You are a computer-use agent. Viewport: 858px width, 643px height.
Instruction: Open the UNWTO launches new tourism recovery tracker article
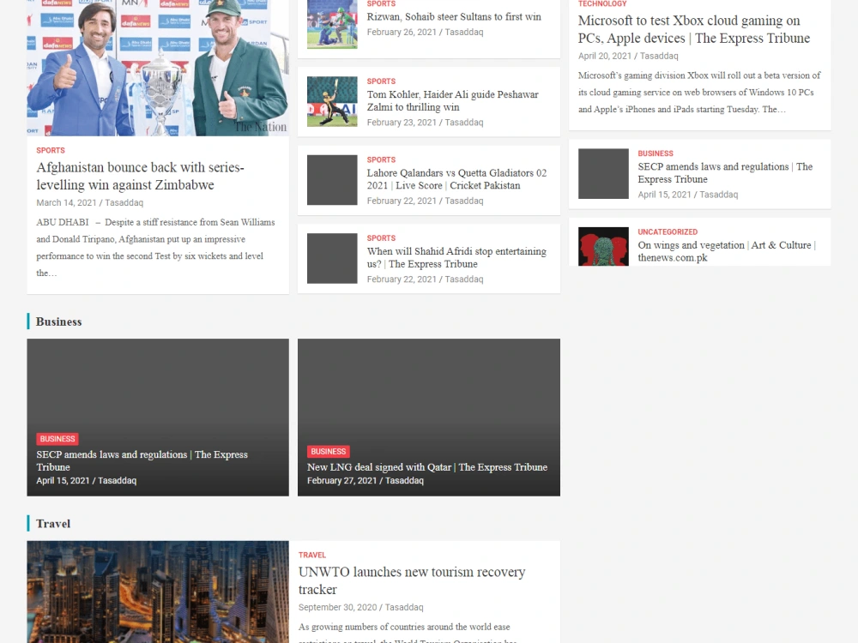(x=412, y=580)
